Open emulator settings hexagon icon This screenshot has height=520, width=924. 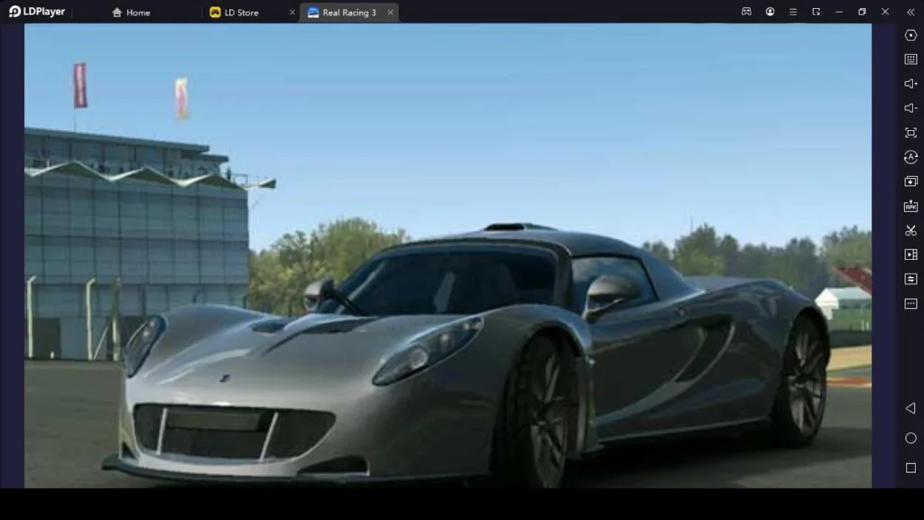[x=910, y=35]
